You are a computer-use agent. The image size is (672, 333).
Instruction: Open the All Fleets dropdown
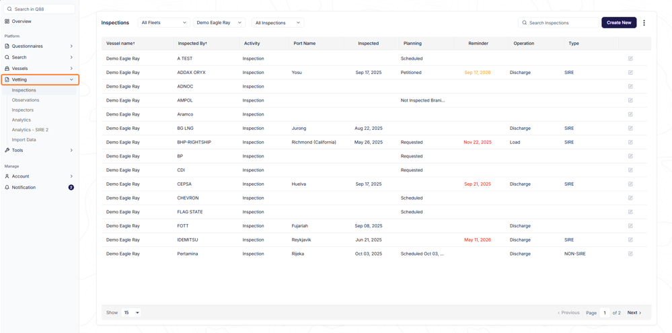(164, 22)
